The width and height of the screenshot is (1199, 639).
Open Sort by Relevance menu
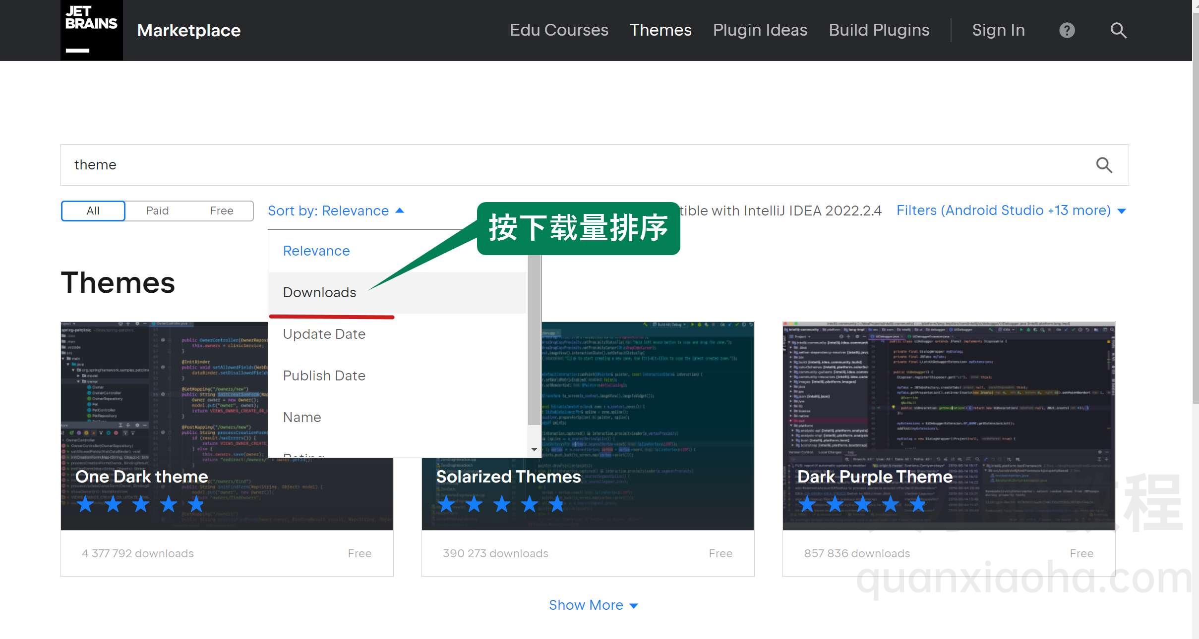[334, 211]
